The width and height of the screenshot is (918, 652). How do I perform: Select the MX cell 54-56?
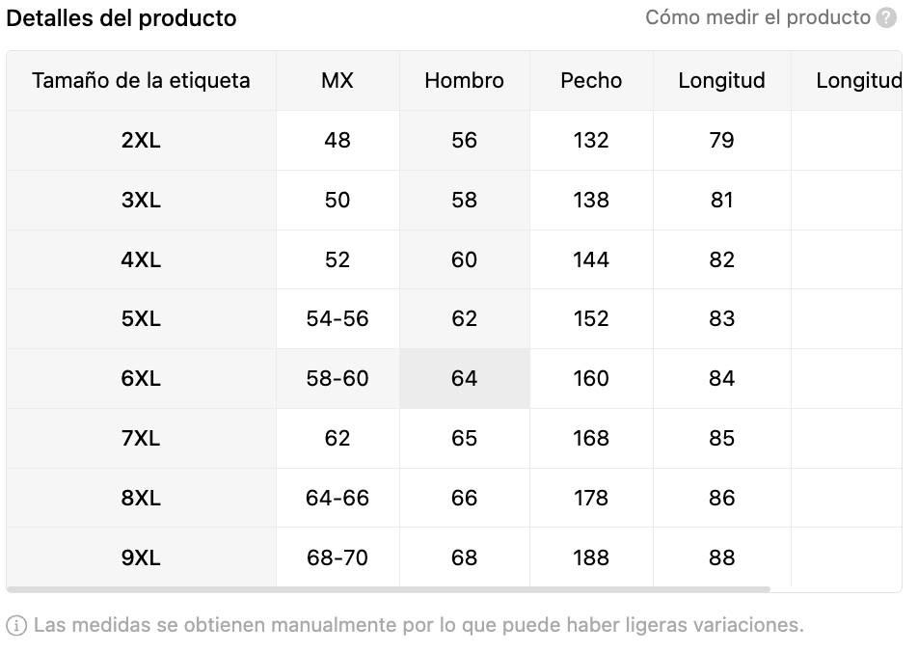point(337,318)
